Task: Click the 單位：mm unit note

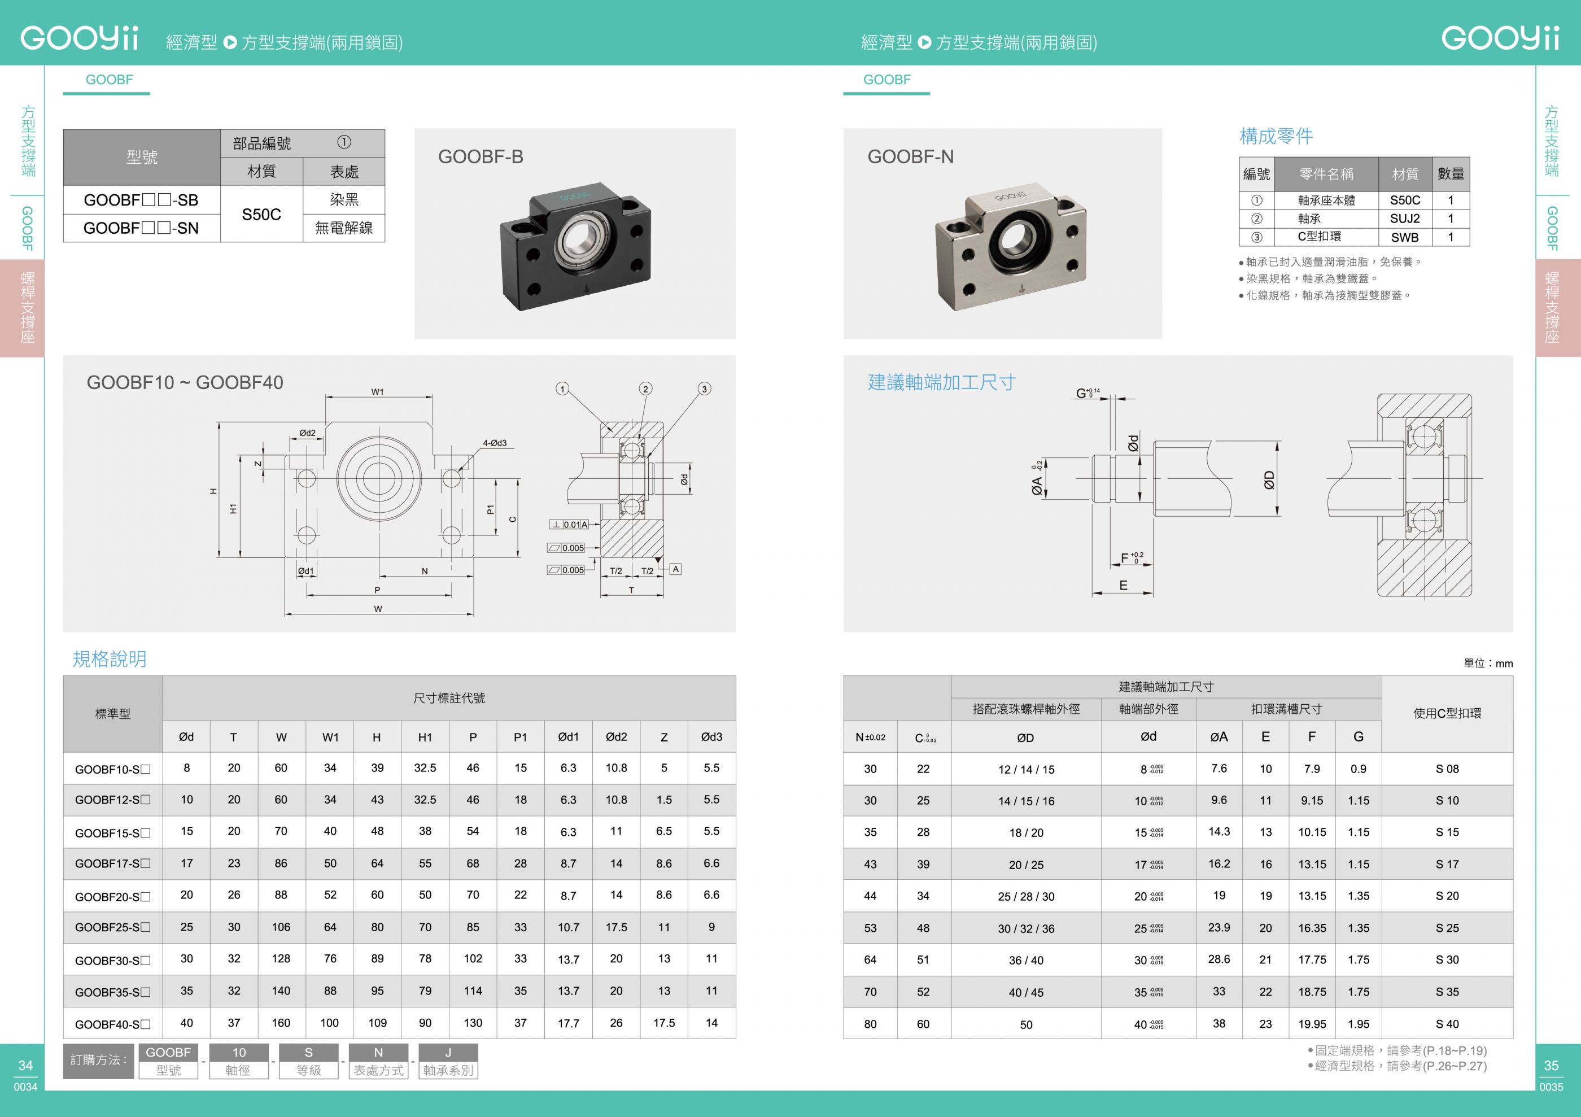Action: (1488, 663)
